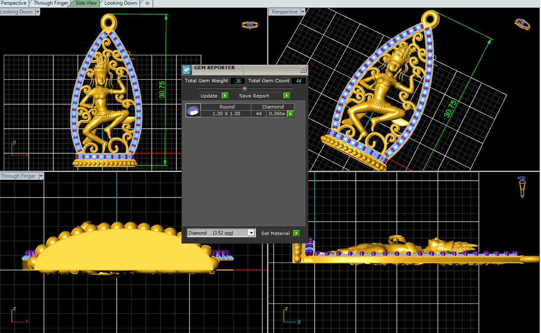Click the green arrow beside Set Material

pos(297,233)
